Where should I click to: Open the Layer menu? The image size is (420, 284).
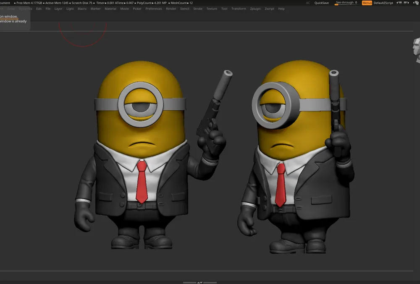[58, 8]
